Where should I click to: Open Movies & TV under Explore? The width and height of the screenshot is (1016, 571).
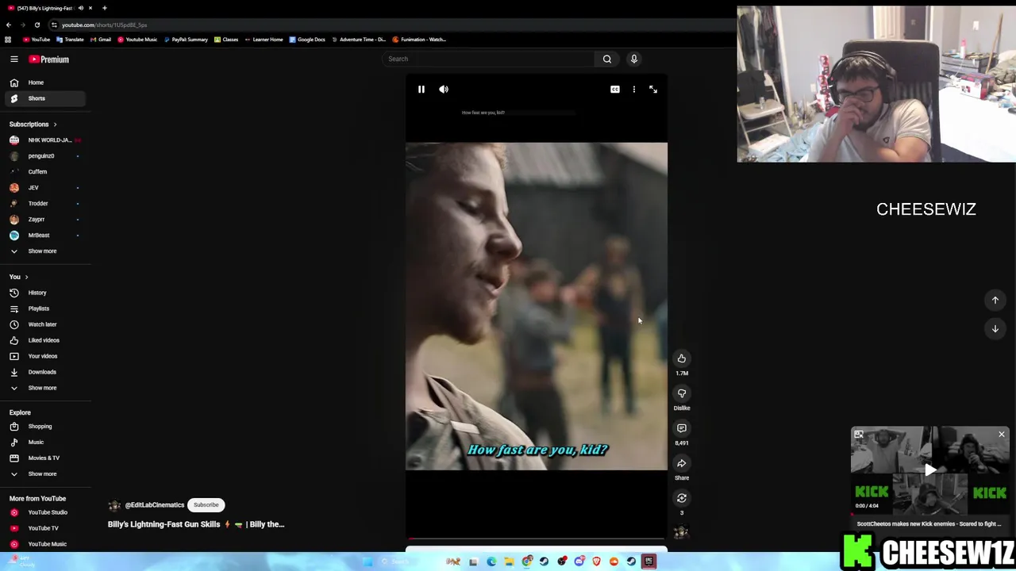coord(45,458)
